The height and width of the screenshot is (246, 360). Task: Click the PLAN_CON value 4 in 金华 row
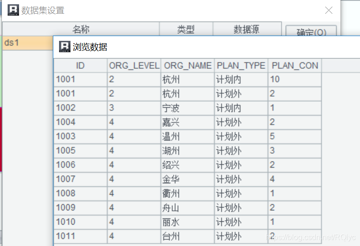coord(295,179)
